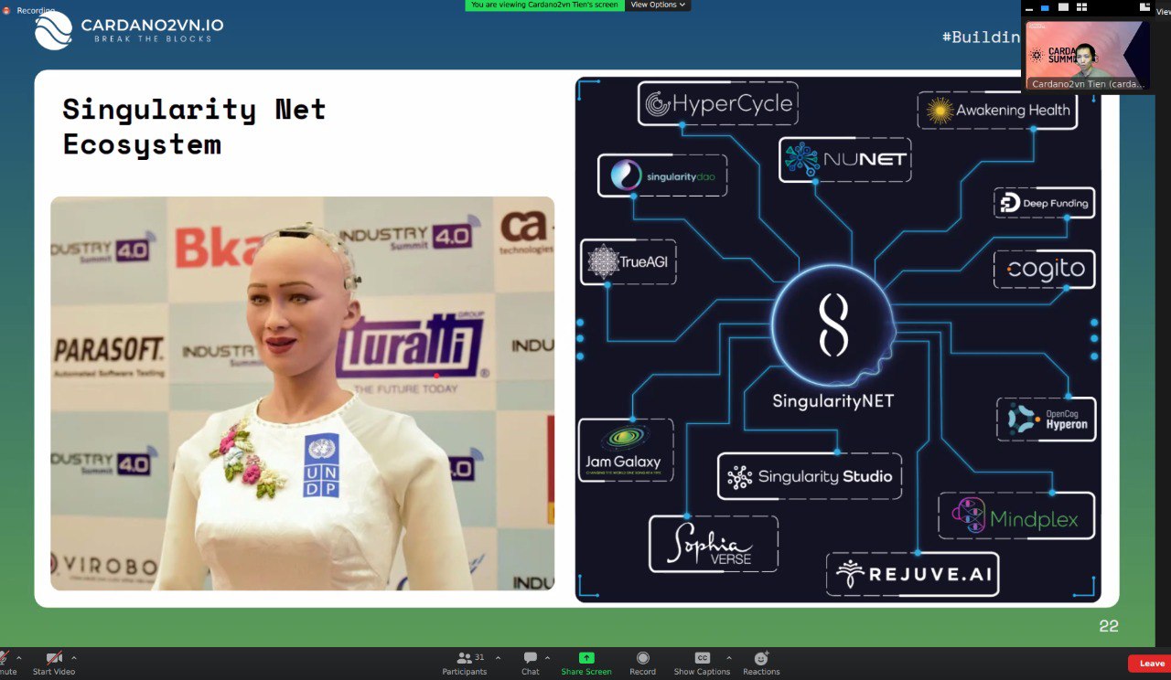Click the UNDP badge on the robot's dress
Image resolution: width=1171 pixels, height=680 pixels.
321,465
